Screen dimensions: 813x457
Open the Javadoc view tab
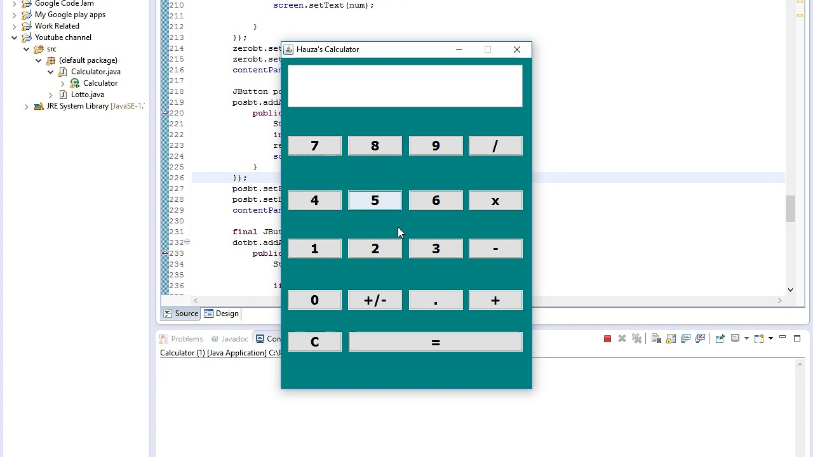(229, 339)
